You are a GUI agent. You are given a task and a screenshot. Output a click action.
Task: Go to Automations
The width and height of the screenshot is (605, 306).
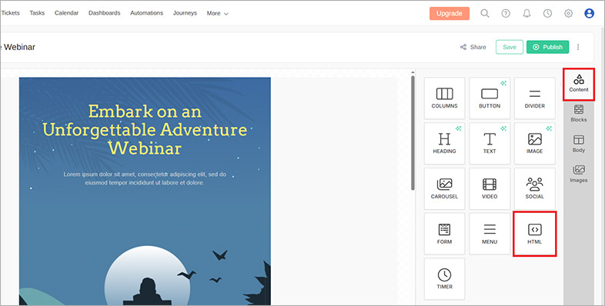click(x=146, y=13)
